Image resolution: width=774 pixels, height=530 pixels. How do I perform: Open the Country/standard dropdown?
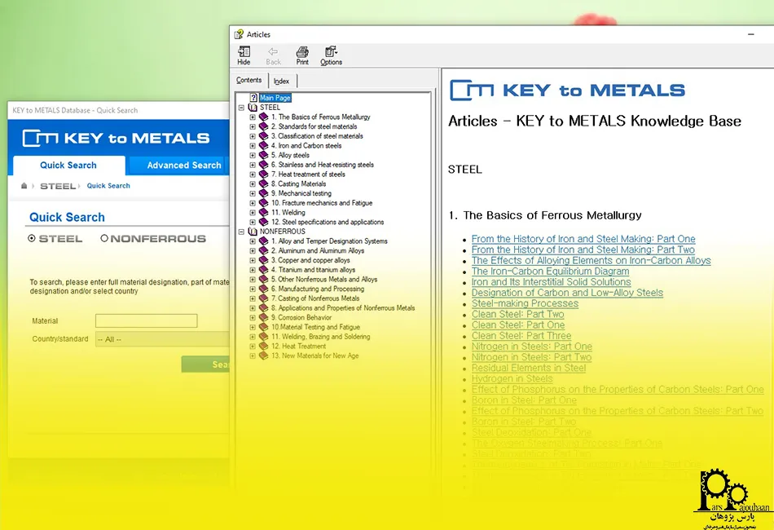pyautogui.click(x=161, y=339)
